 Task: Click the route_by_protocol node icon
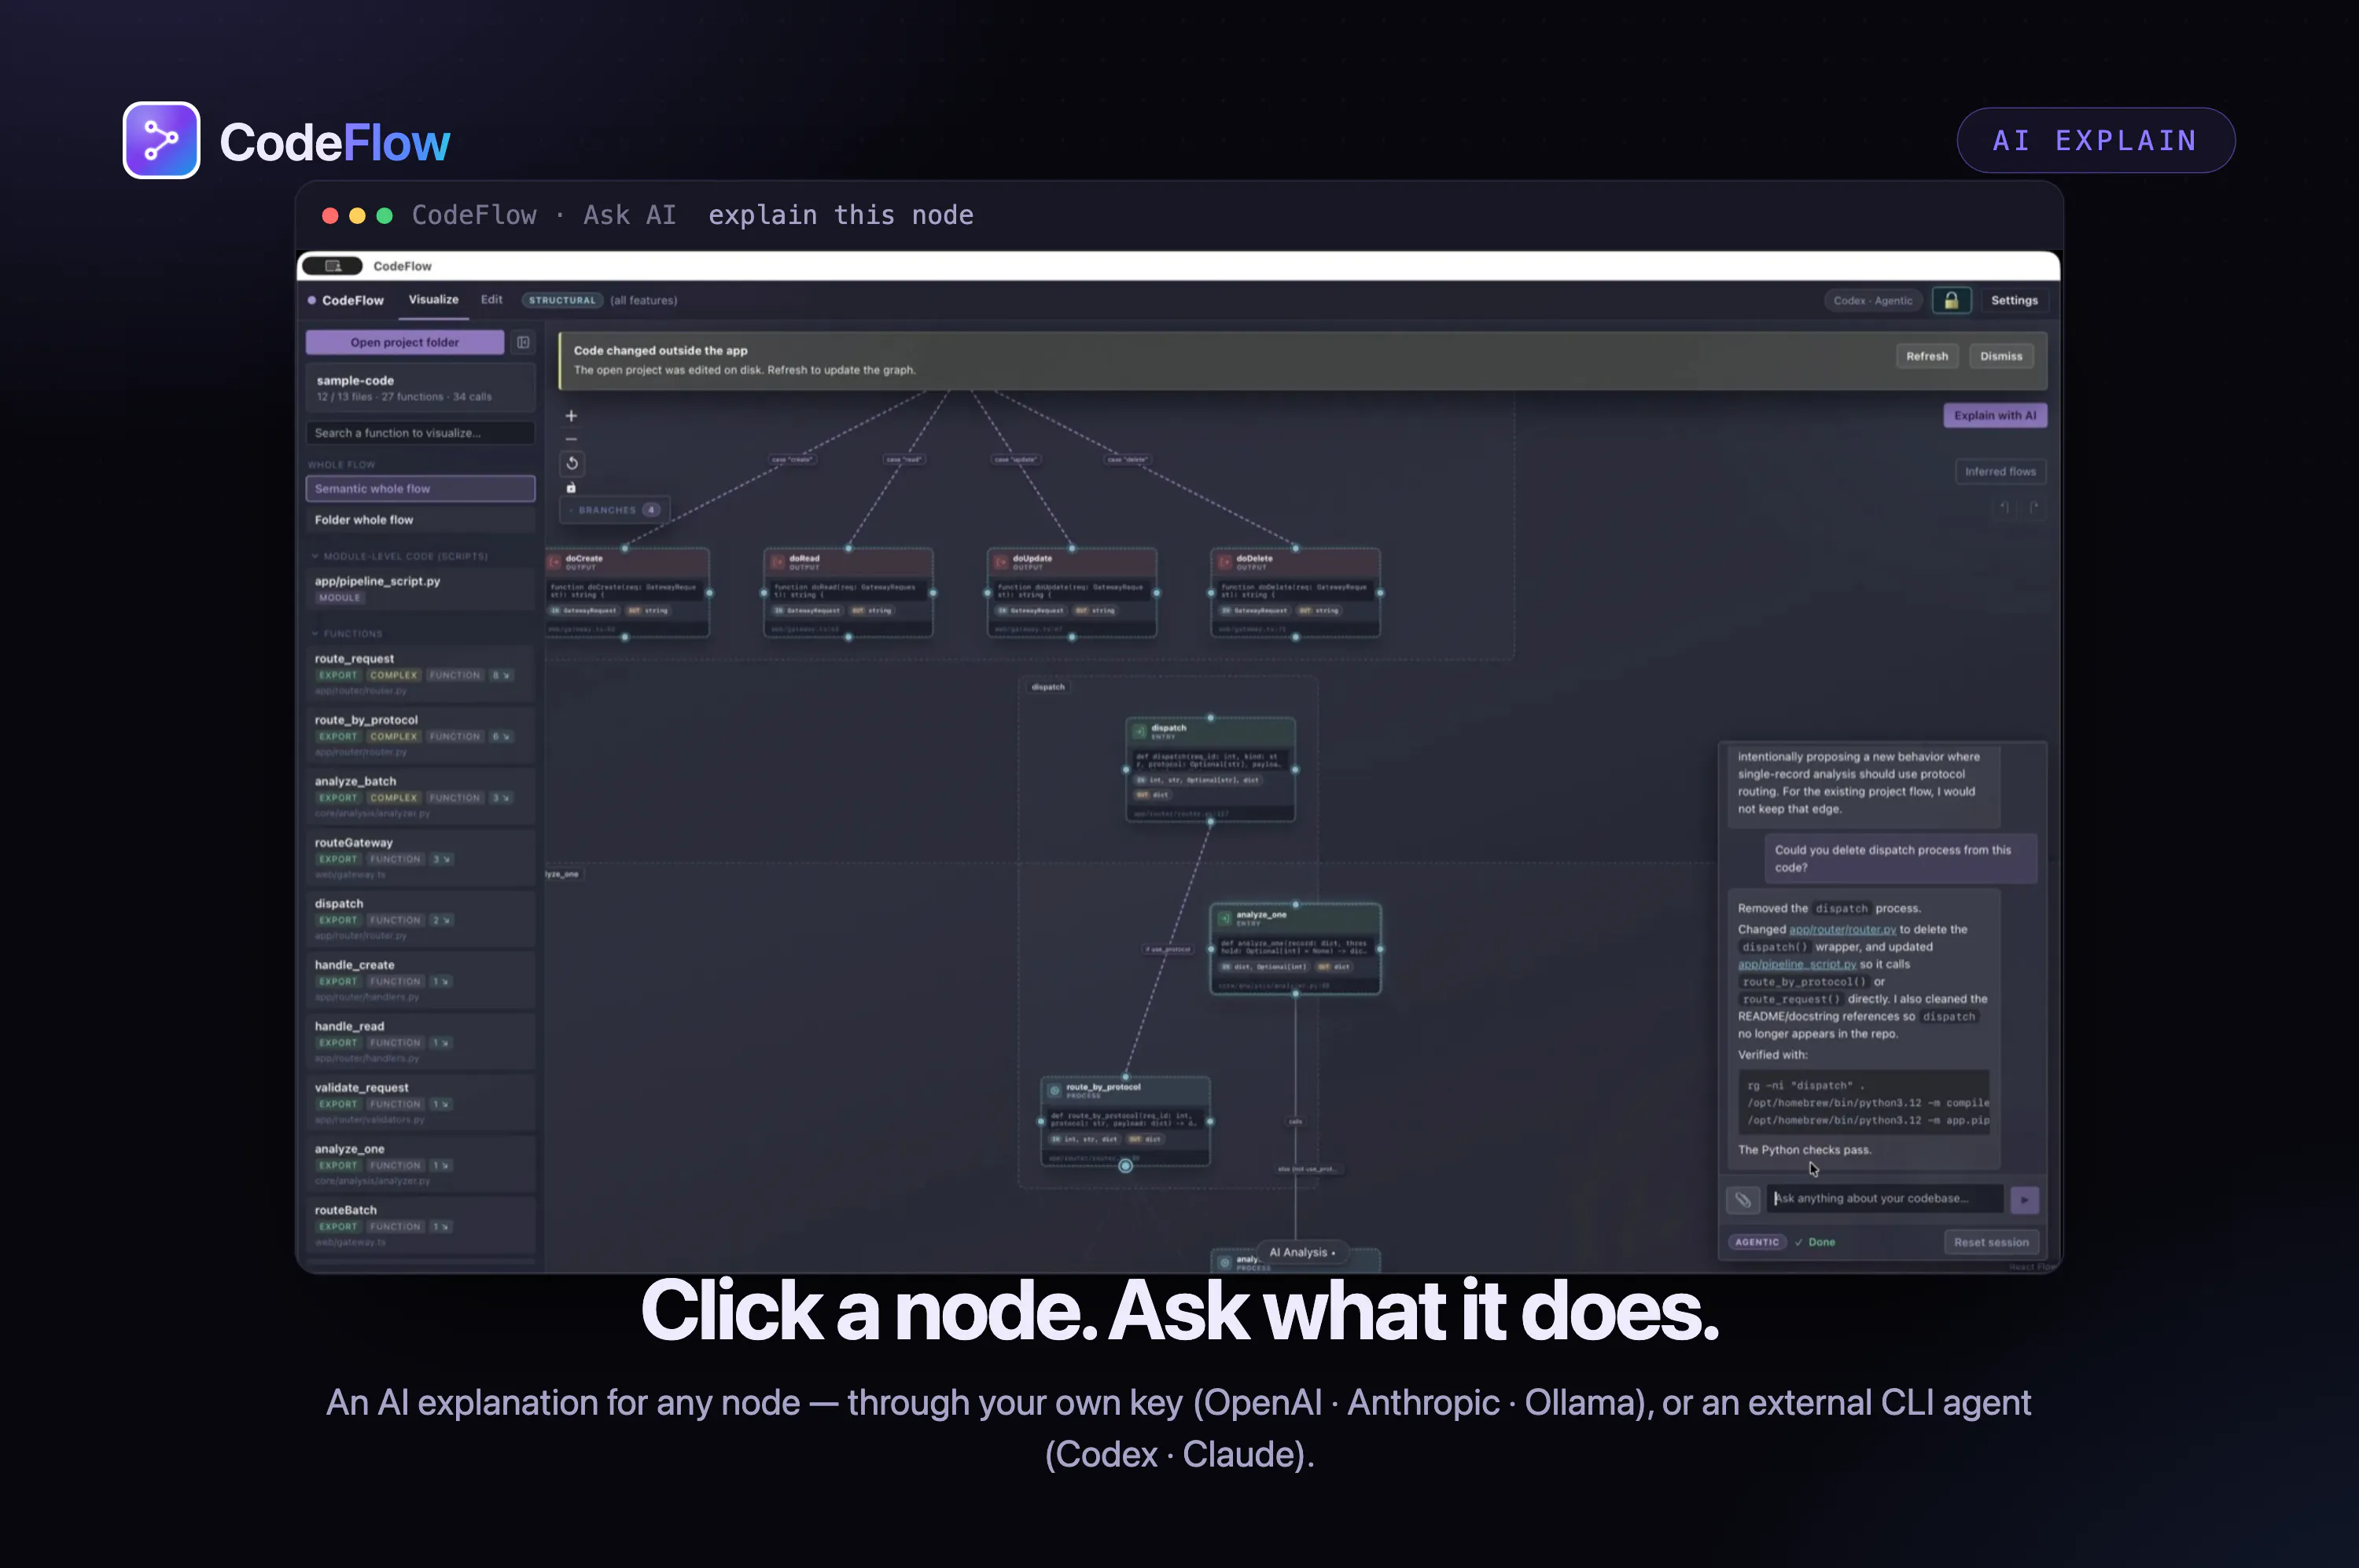(1054, 1090)
